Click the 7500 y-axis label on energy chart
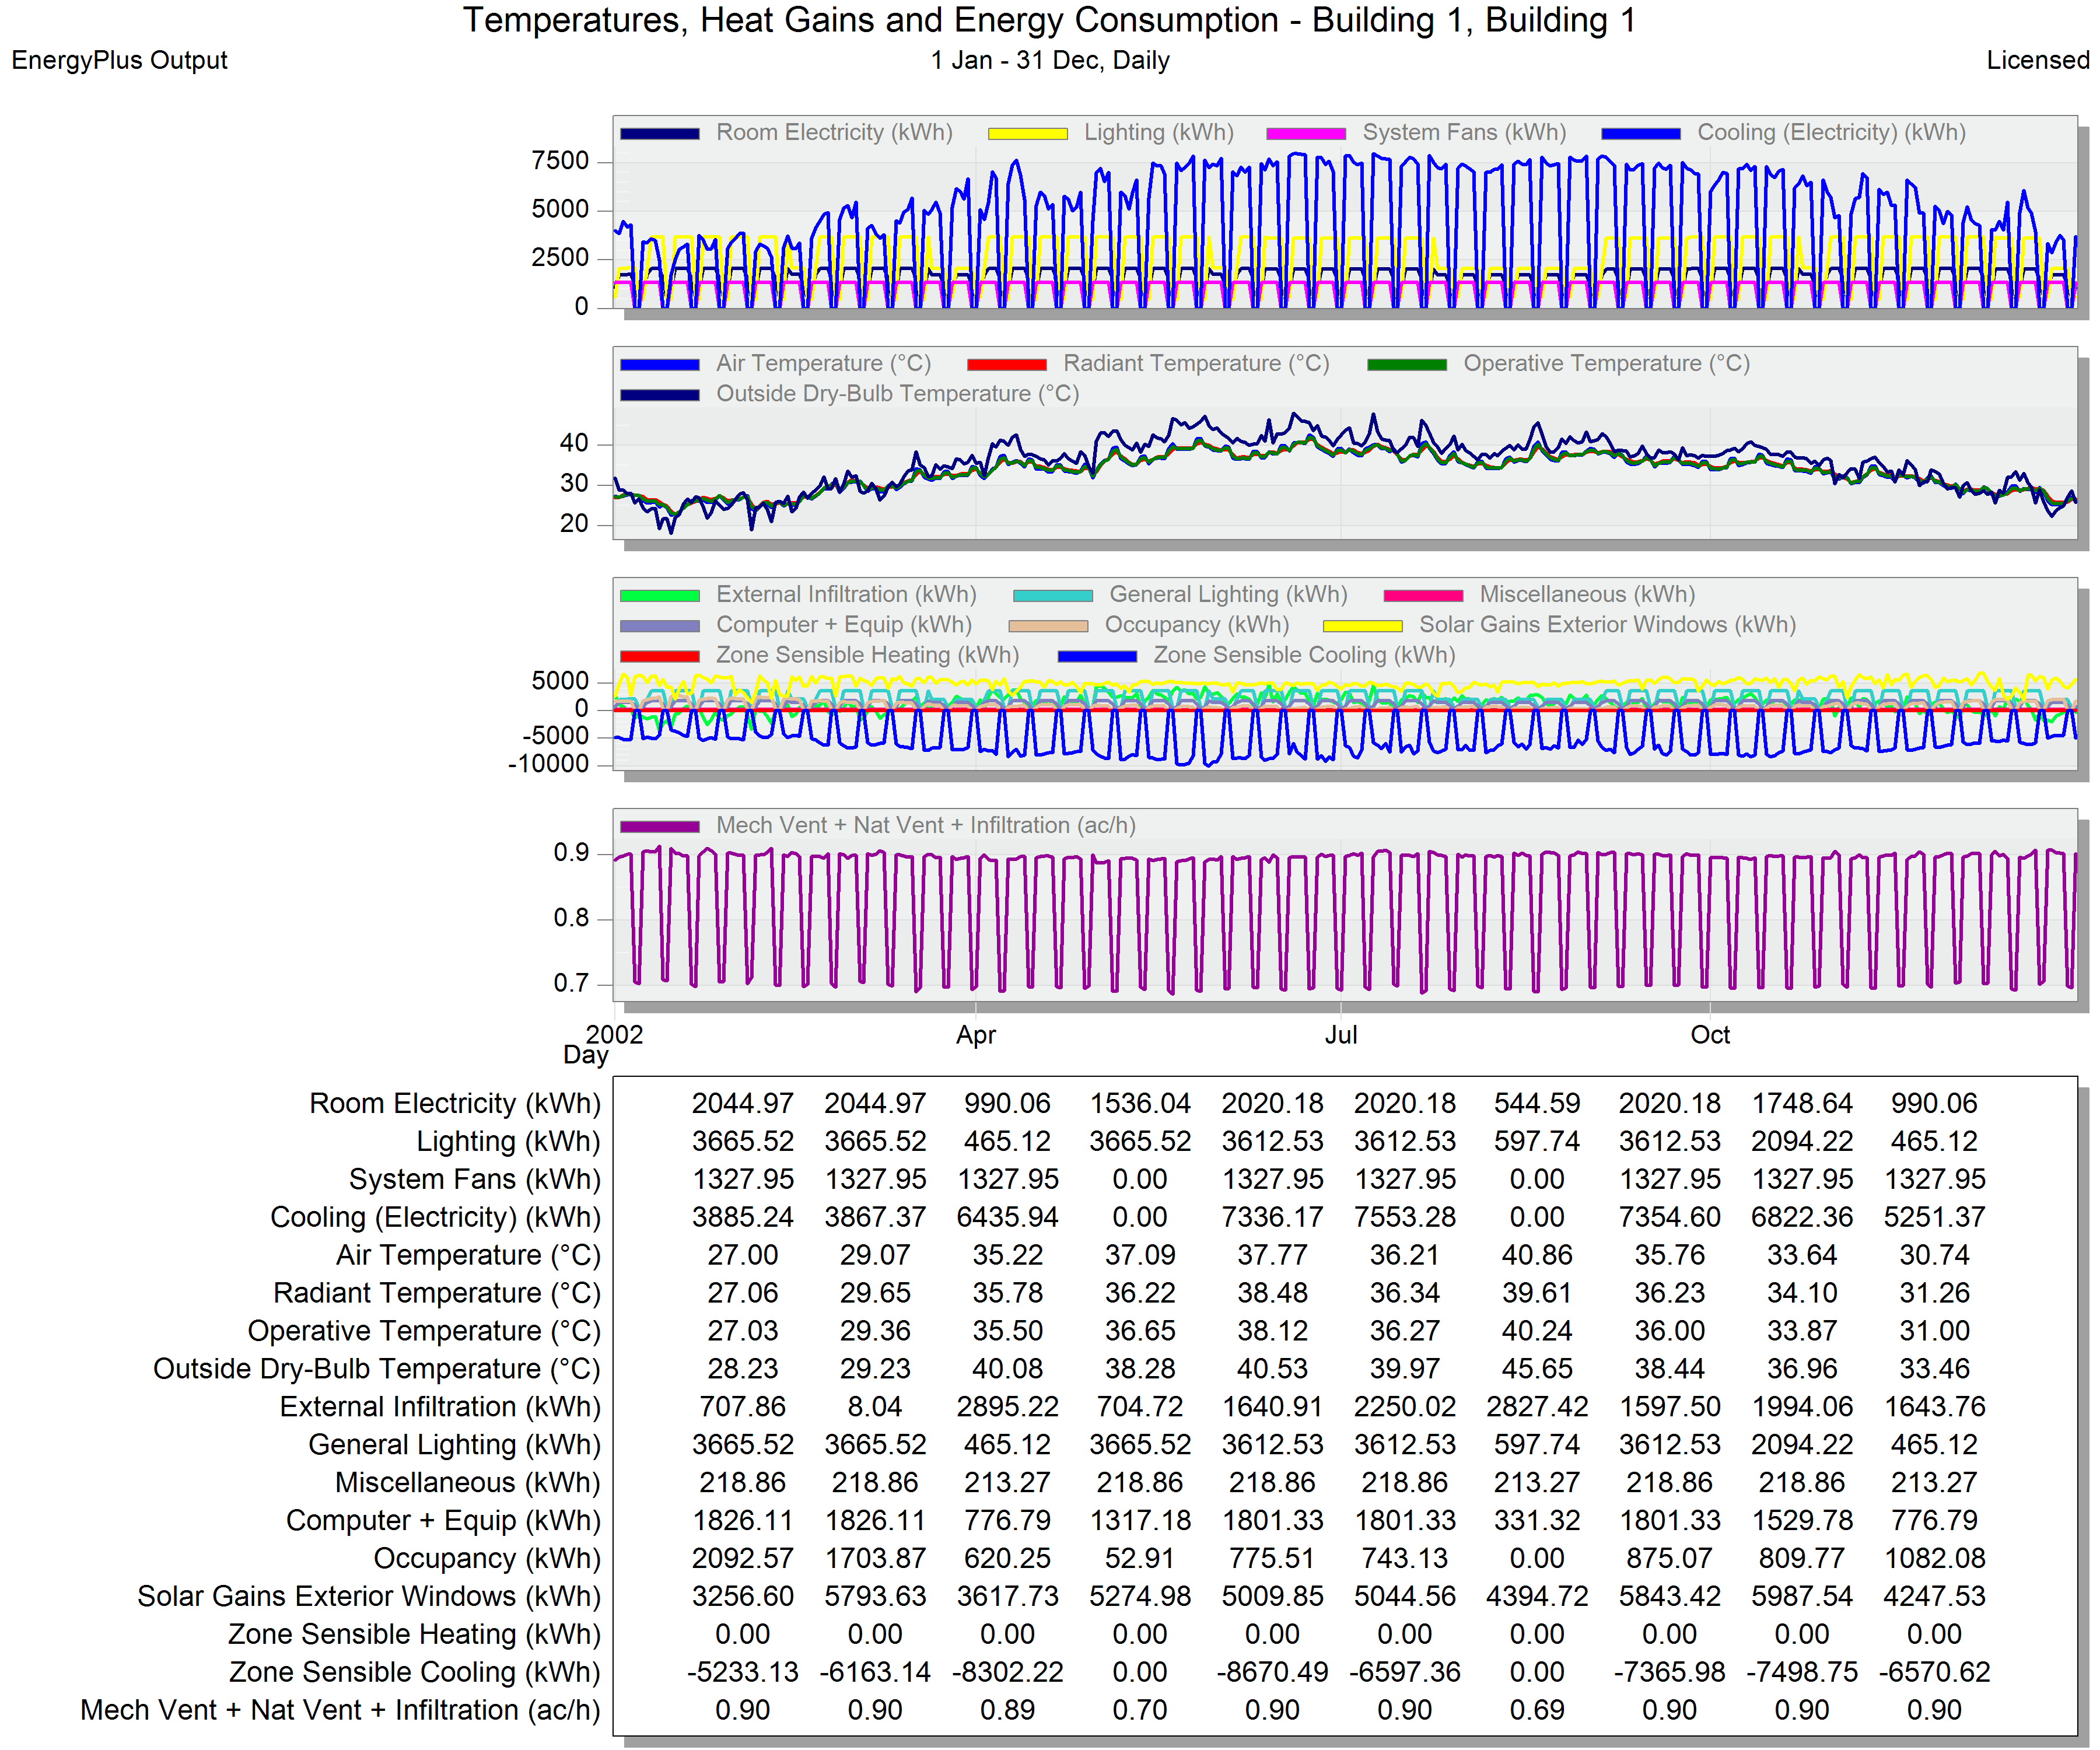 [560, 161]
